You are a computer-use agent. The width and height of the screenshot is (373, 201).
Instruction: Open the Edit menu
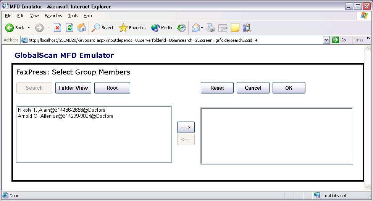[x=21, y=16]
